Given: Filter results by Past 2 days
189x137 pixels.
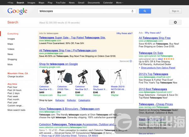Looking at the screenshot, I should coord(13,93).
